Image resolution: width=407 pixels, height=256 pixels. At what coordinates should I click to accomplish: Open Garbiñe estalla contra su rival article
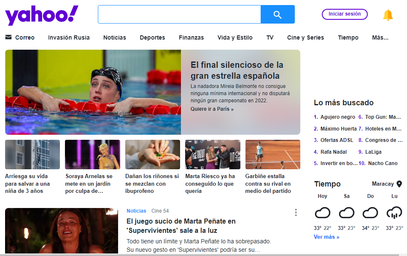coord(268,184)
